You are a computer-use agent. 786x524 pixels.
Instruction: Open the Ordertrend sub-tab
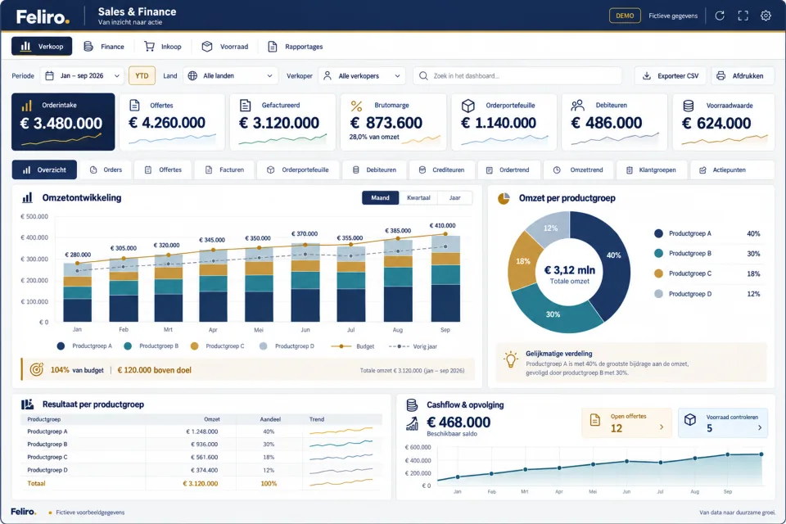point(508,169)
